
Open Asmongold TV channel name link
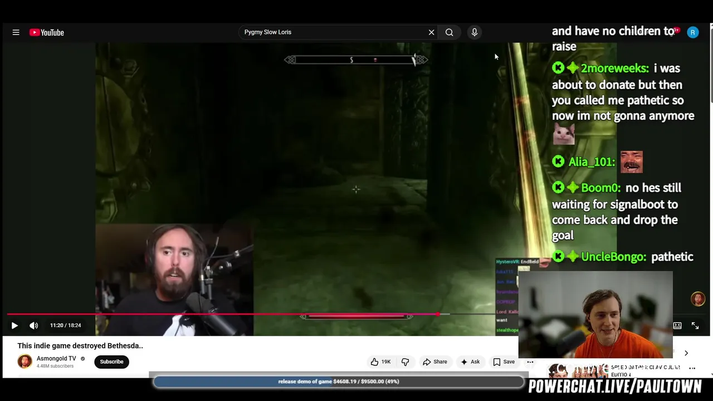[56, 359]
